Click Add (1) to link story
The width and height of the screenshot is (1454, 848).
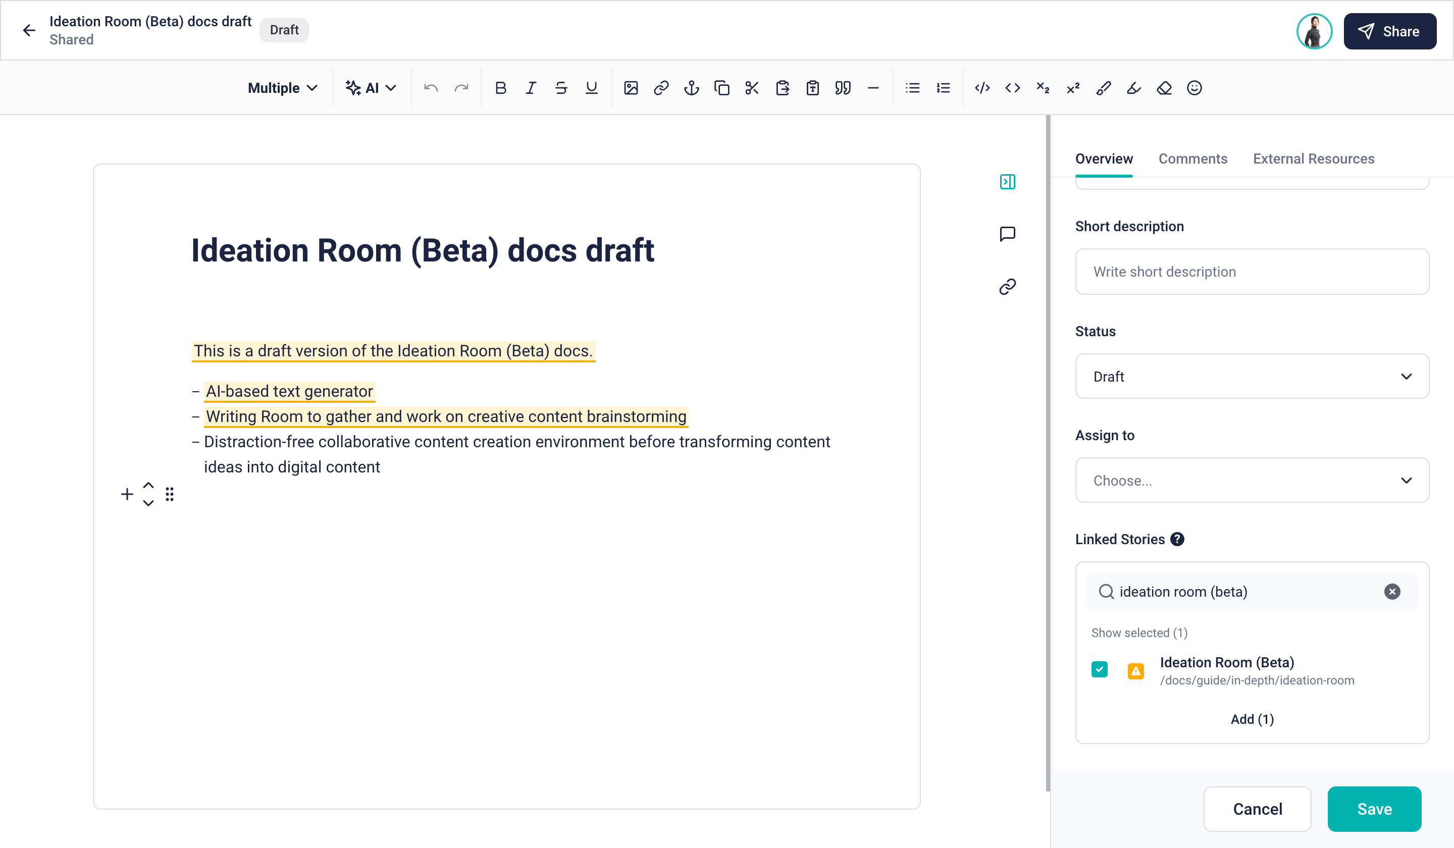click(x=1252, y=719)
